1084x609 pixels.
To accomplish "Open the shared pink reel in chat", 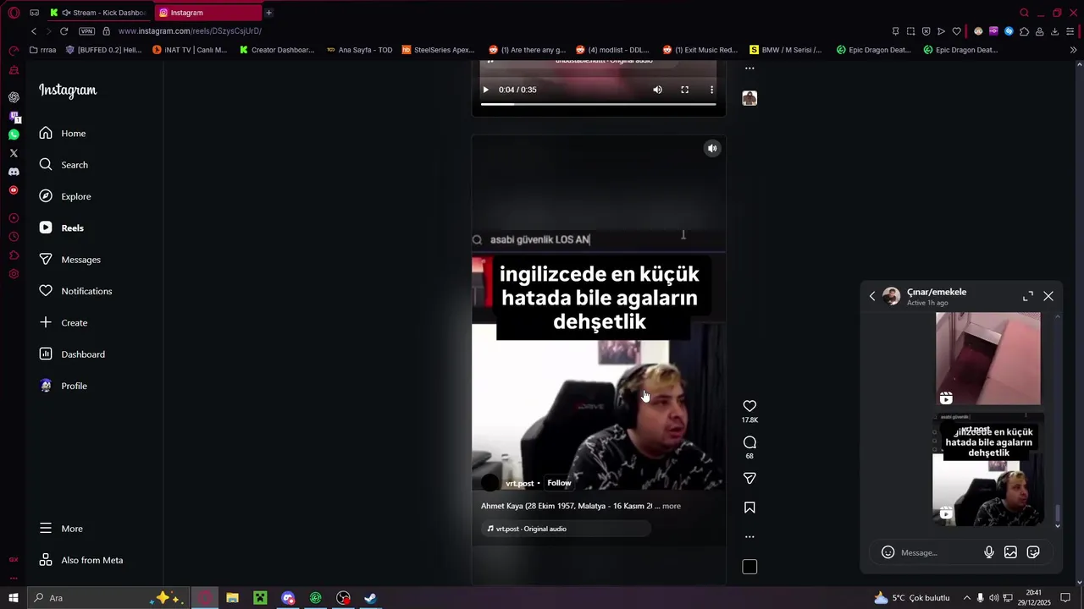I will tap(987, 359).
